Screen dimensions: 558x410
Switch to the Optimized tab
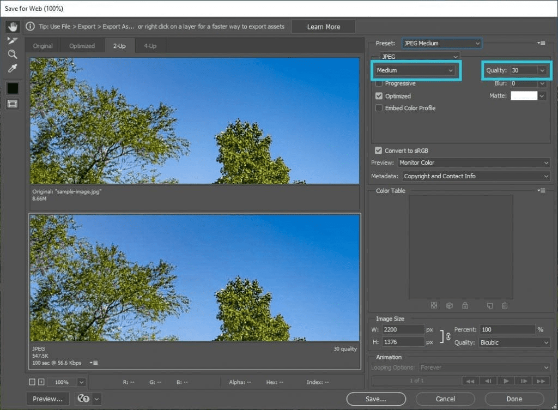click(x=82, y=46)
